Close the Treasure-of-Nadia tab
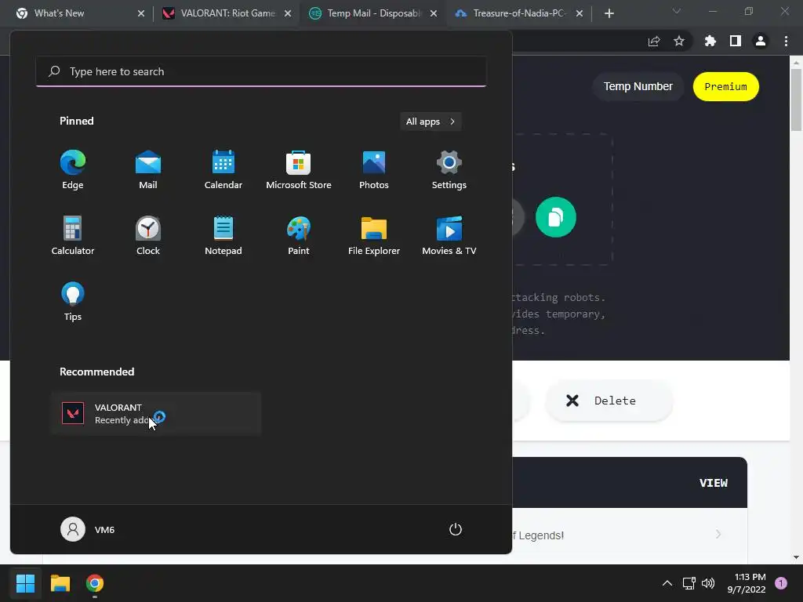The height and width of the screenshot is (602, 803). [x=580, y=13]
